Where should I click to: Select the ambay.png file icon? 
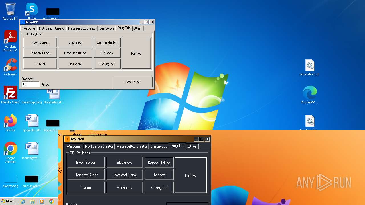point(10,182)
